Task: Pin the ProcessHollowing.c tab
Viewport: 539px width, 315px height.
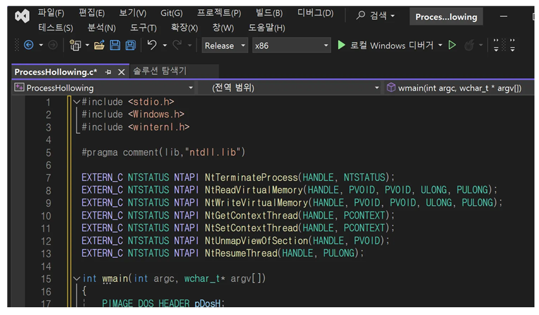Action: coord(108,72)
